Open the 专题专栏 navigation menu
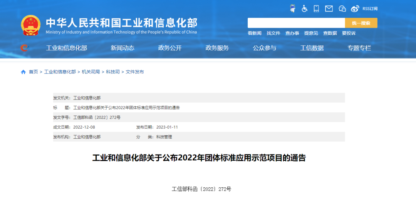 [x=359, y=48]
